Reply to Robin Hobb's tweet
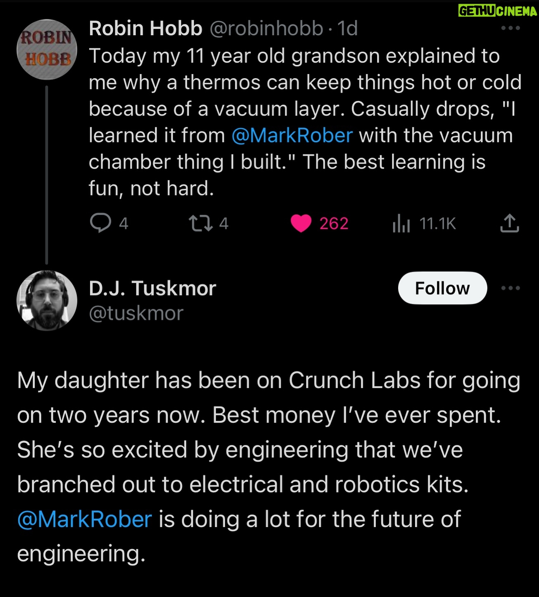 [100, 223]
